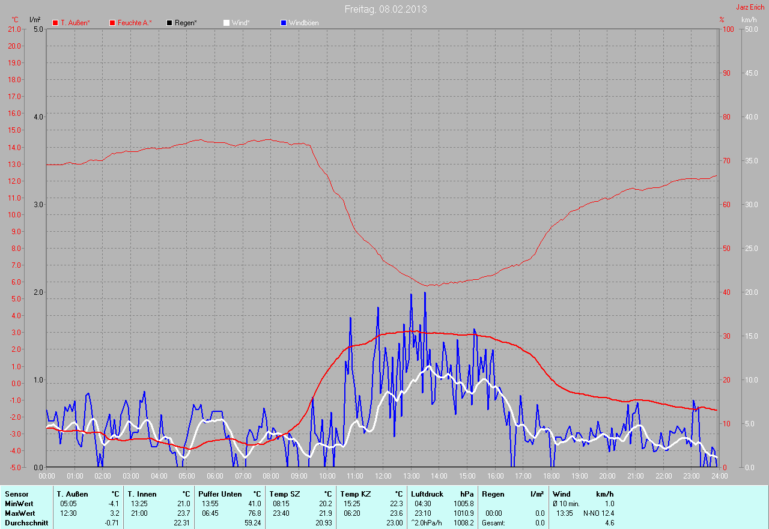Click the 18:00 time axis marker
The width and height of the screenshot is (769, 529).
(x=551, y=476)
